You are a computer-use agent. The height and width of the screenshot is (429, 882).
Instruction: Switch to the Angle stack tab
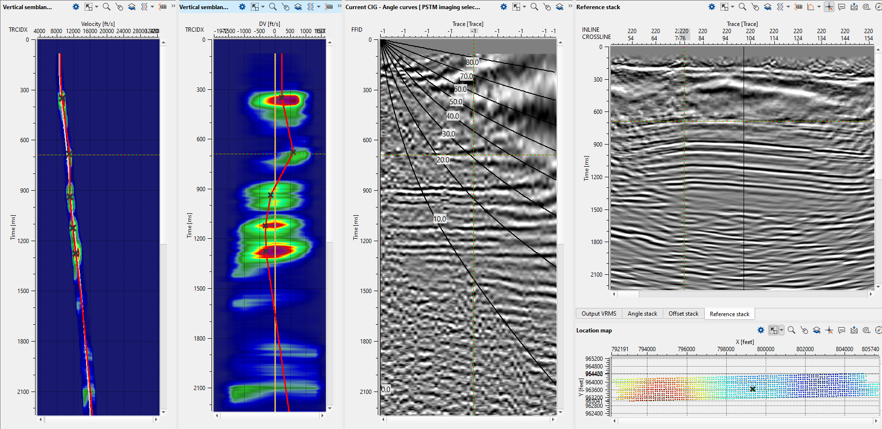(642, 314)
